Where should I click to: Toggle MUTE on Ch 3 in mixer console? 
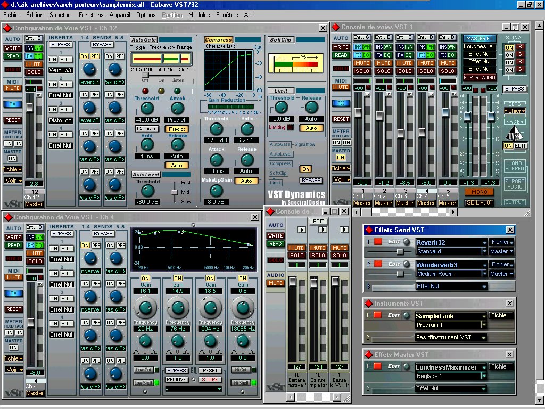(x=404, y=63)
